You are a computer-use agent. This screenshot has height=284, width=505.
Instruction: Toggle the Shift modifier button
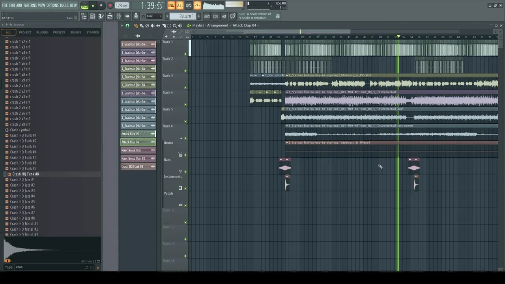click(x=207, y=16)
